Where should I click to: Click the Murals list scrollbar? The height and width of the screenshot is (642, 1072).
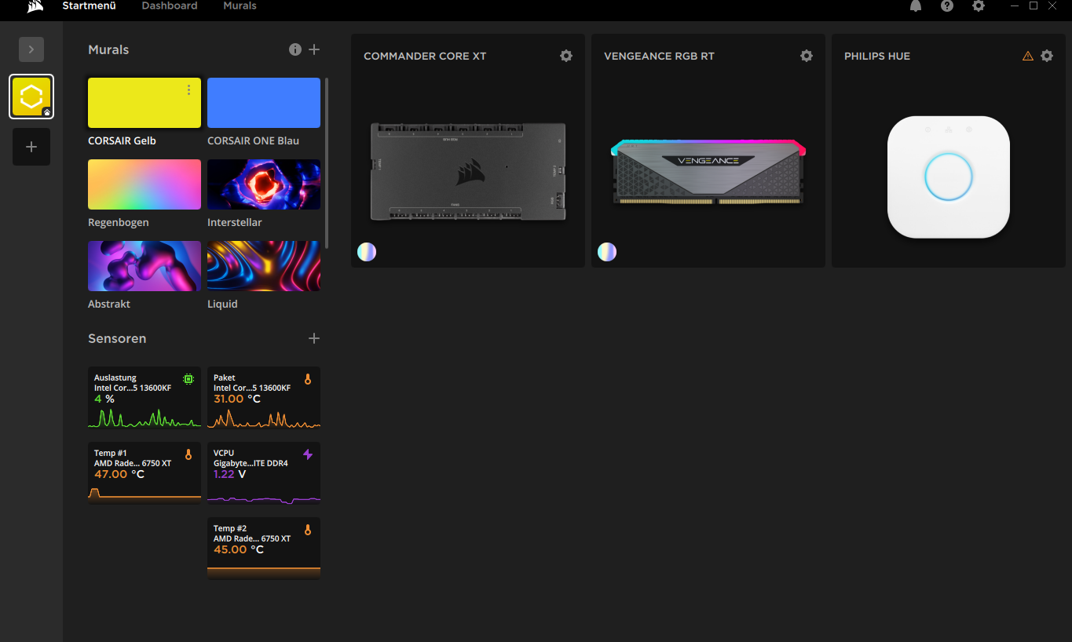click(x=327, y=163)
